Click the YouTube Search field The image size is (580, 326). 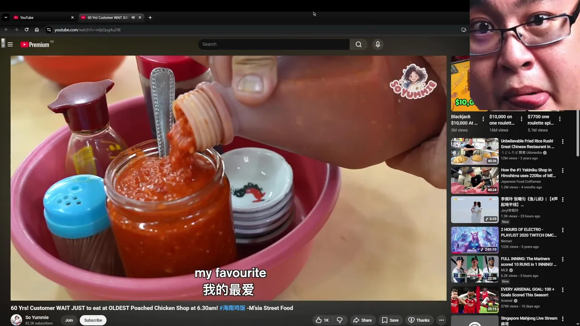(x=274, y=44)
